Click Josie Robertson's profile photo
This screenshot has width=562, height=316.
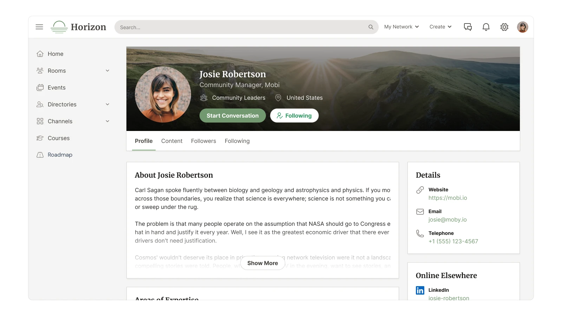coord(163,94)
